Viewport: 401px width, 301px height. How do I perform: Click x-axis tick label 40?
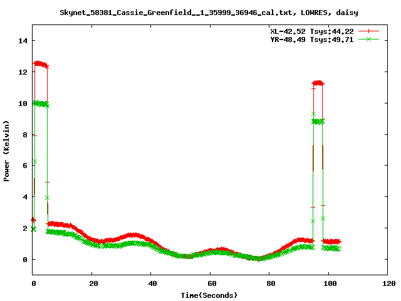coord(152,283)
